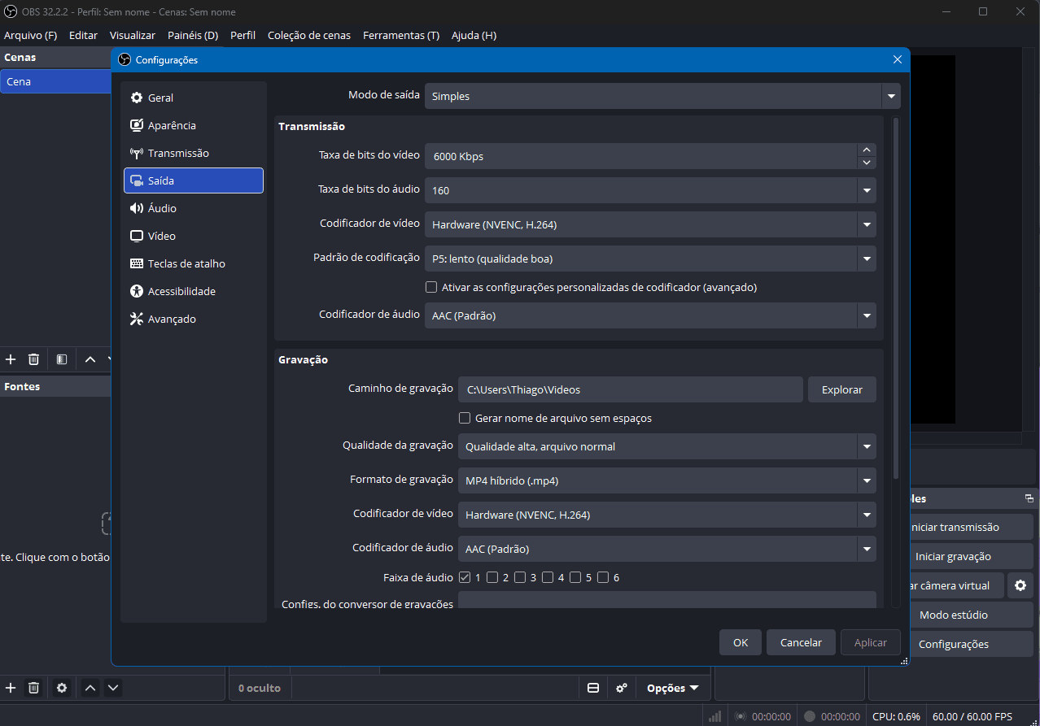Open the Opções dropdown in mixer

[672, 688]
